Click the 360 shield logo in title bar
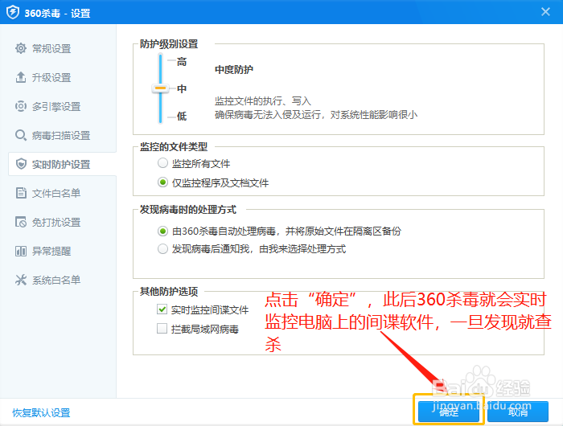 pos(13,12)
